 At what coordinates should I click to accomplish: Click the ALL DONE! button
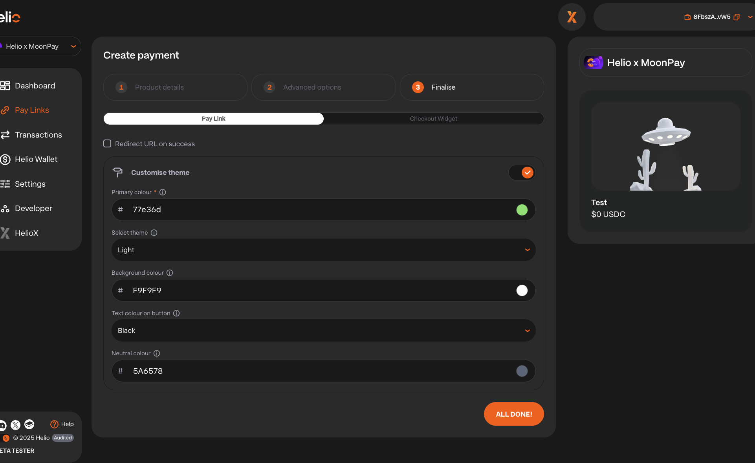(x=514, y=414)
